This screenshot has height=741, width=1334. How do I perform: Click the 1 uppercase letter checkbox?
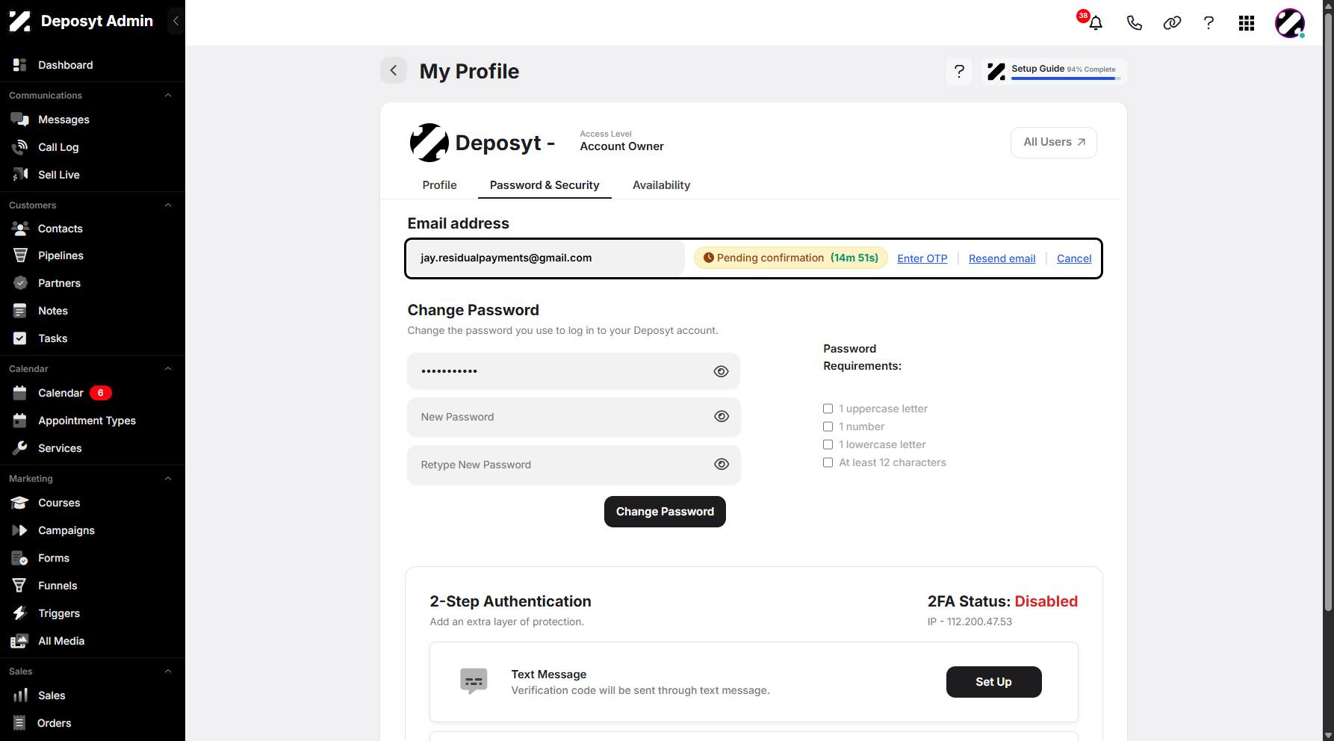[x=828, y=409]
